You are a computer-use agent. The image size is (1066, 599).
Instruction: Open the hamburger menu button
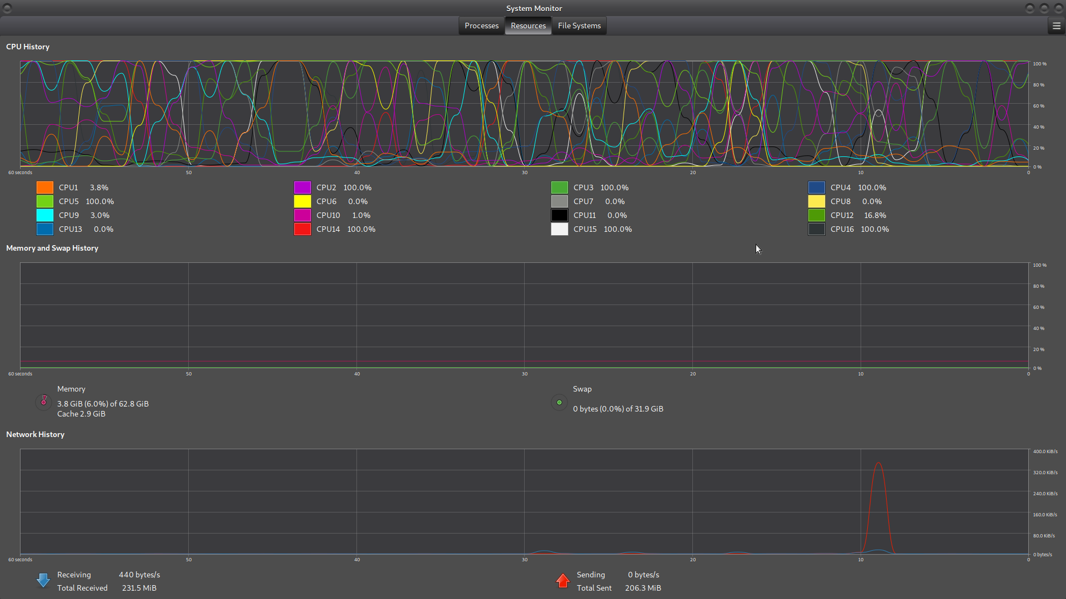pos(1056,26)
